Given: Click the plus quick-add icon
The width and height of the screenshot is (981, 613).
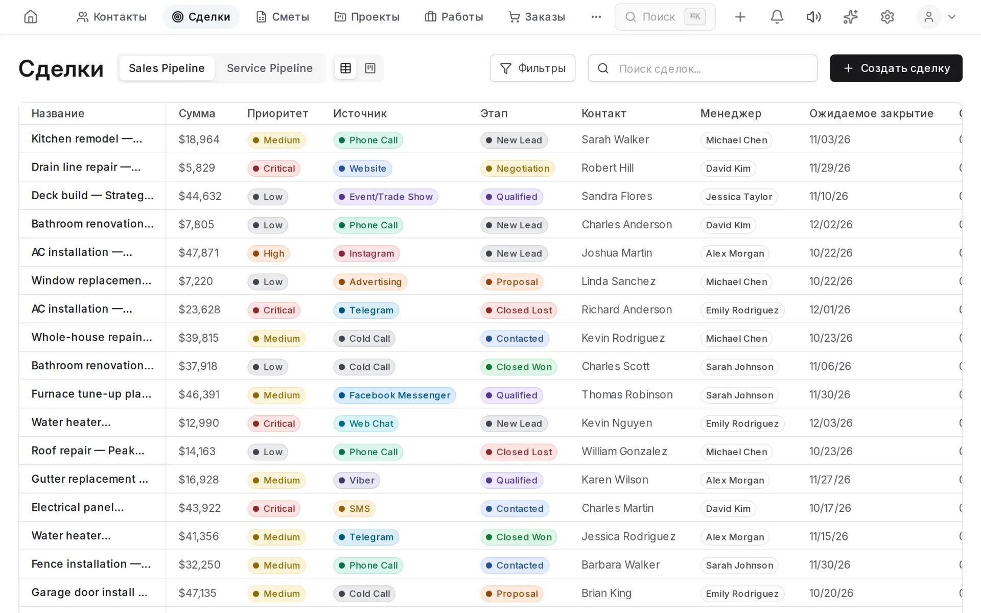Looking at the screenshot, I should [x=740, y=17].
